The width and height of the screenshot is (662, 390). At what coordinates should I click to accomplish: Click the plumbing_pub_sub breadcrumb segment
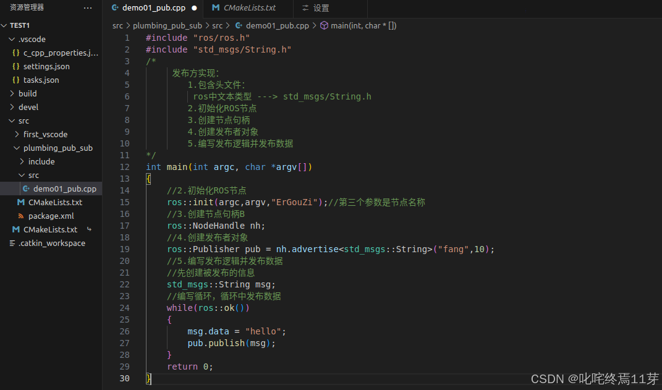click(x=167, y=26)
